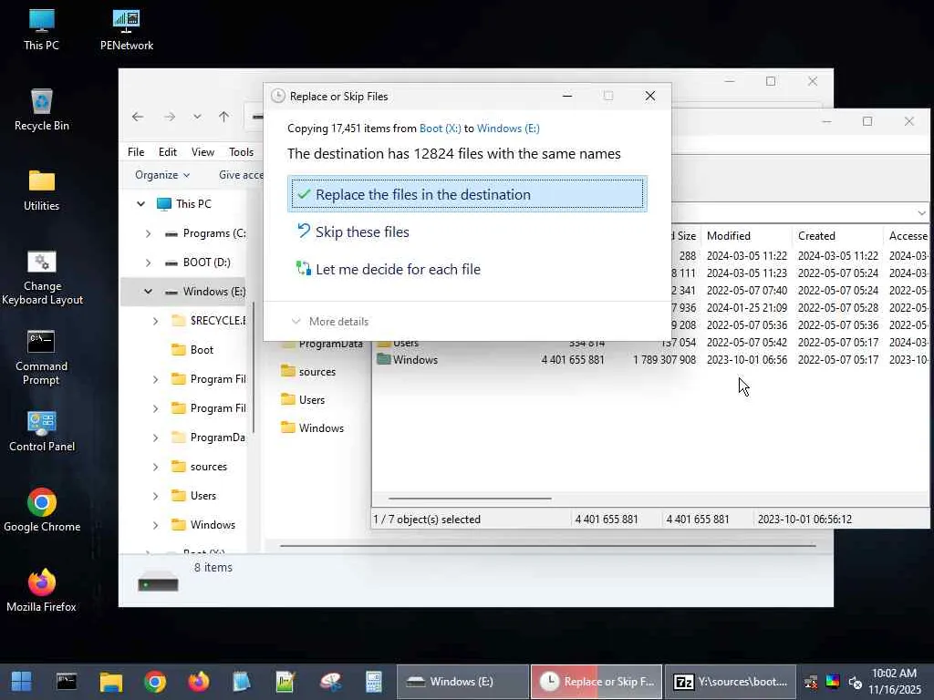Open 7-Zip address bar dropdown
This screenshot has height=700, width=934.
coord(921,212)
